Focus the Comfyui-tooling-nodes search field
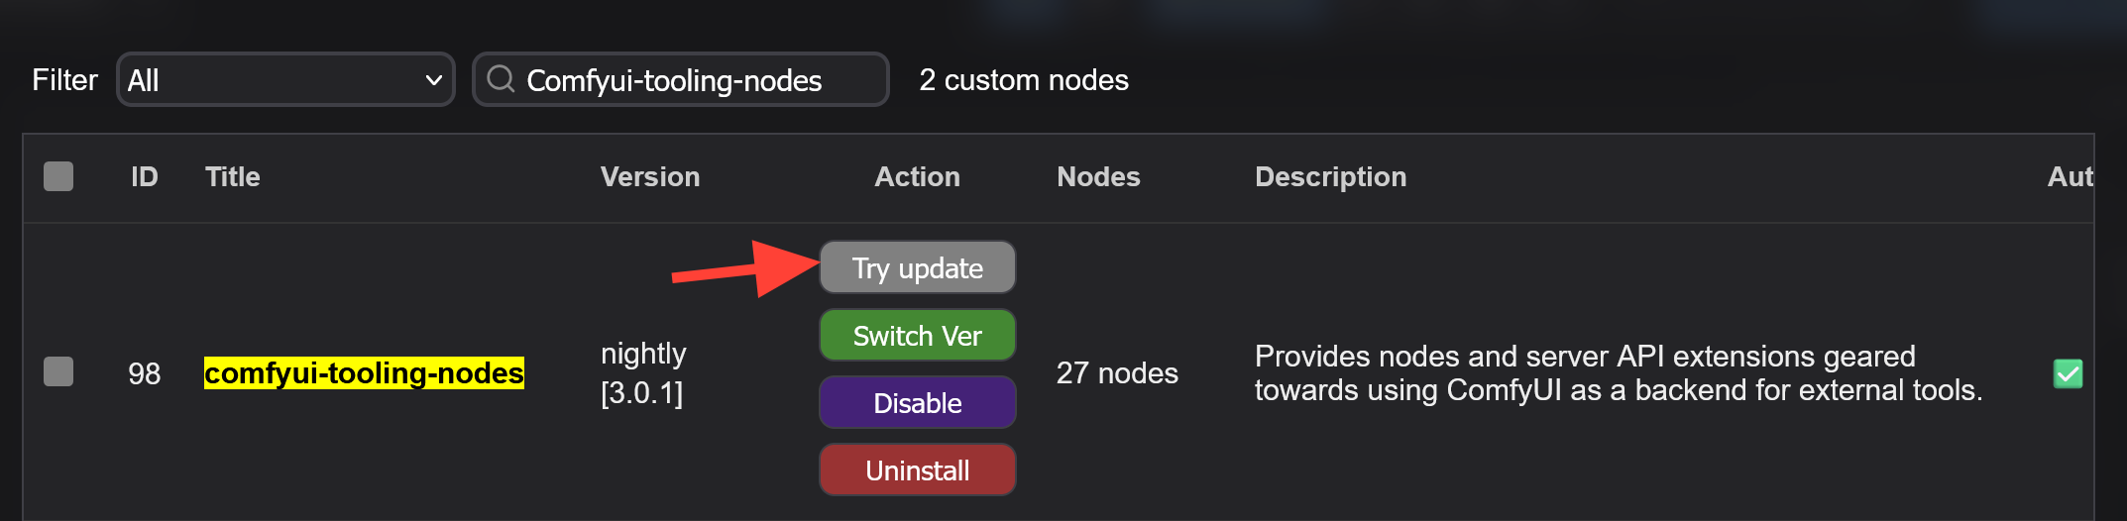The height and width of the screenshot is (521, 2127). click(x=694, y=80)
